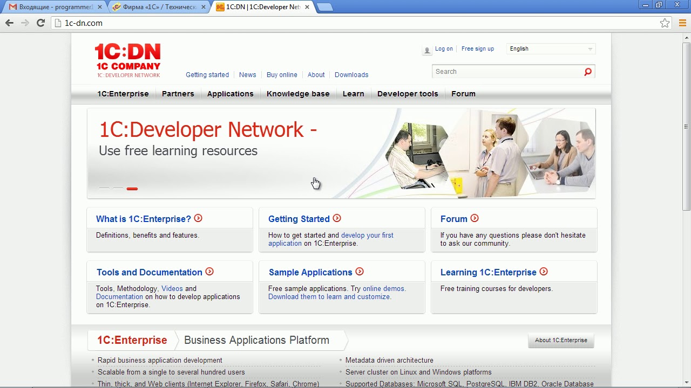Click arrow icon next to Forum card heading
Viewport: 691px width, 388px height.
pos(475,218)
